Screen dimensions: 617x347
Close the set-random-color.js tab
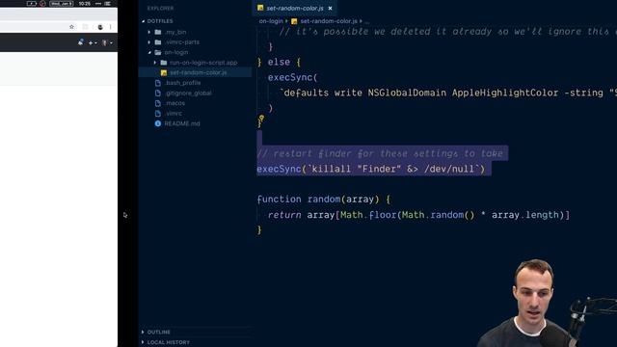tap(330, 8)
